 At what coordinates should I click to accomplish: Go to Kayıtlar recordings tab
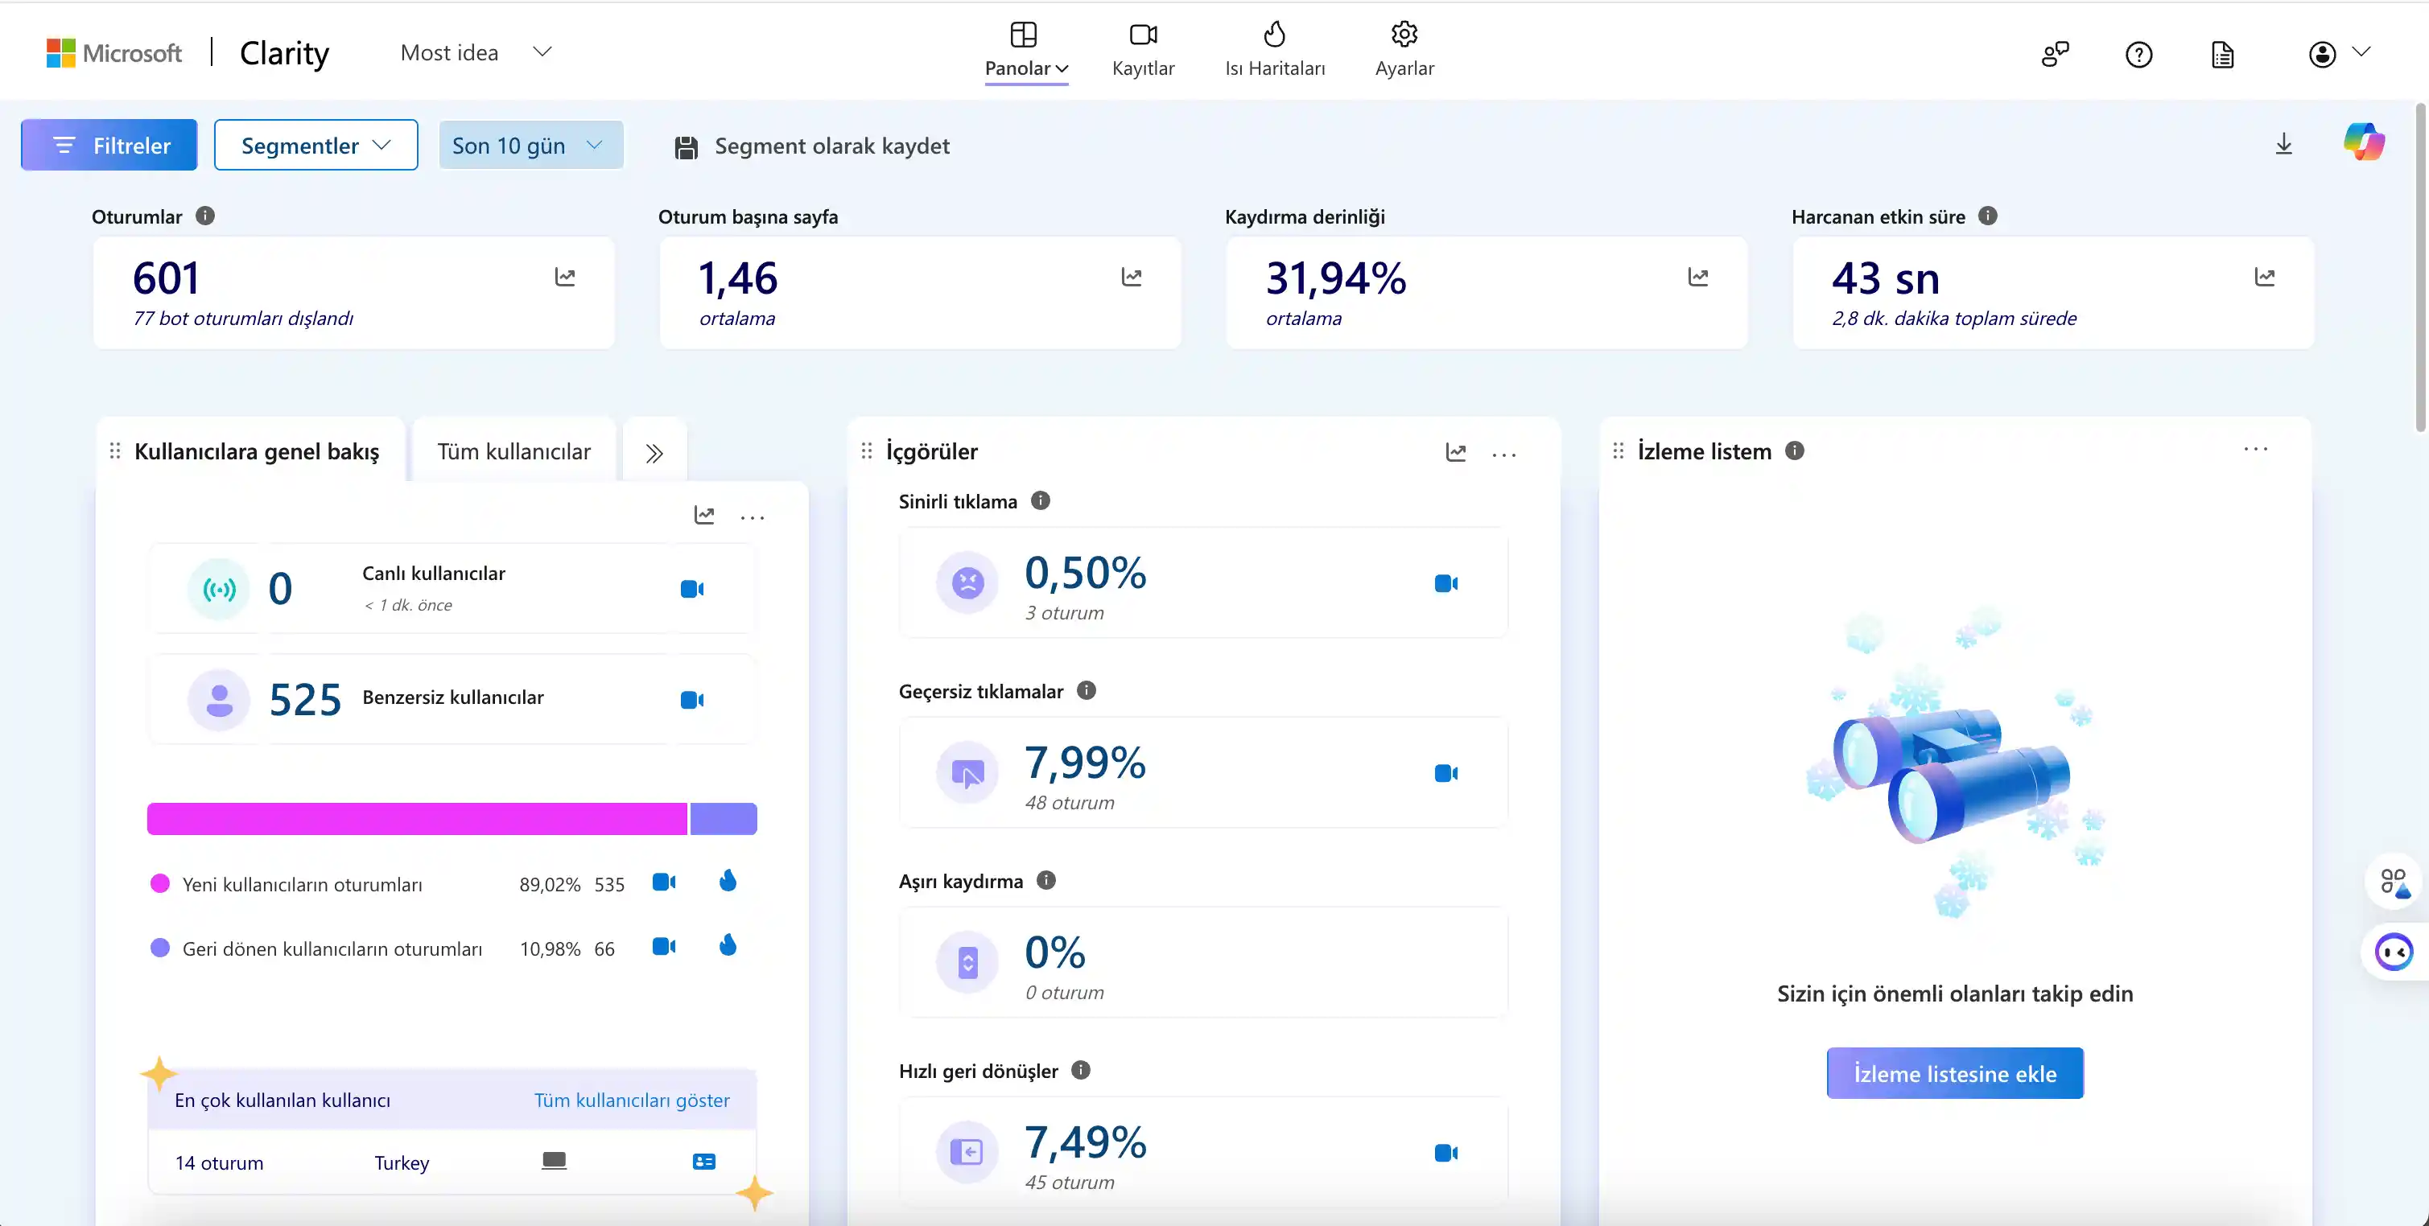(x=1143, y=51)
